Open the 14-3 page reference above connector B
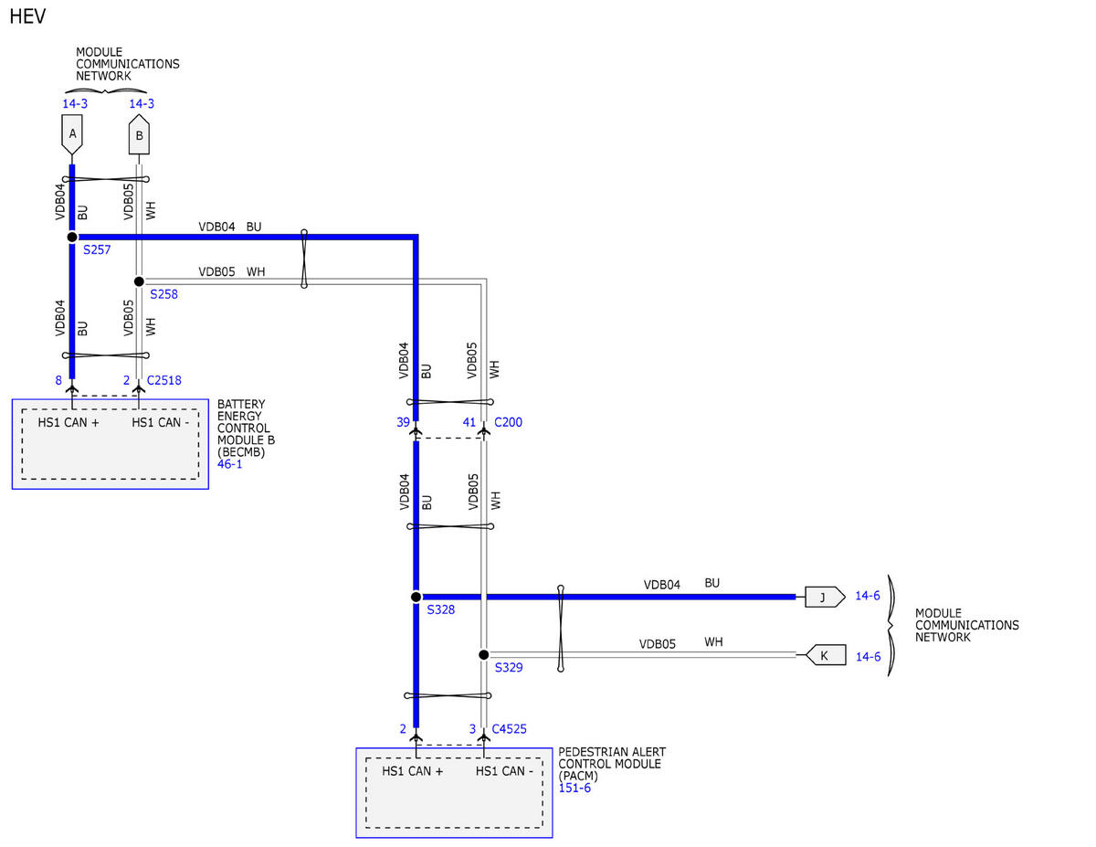Image resolution: width=1096 pixels, height=847 pixels. [142, 103]
